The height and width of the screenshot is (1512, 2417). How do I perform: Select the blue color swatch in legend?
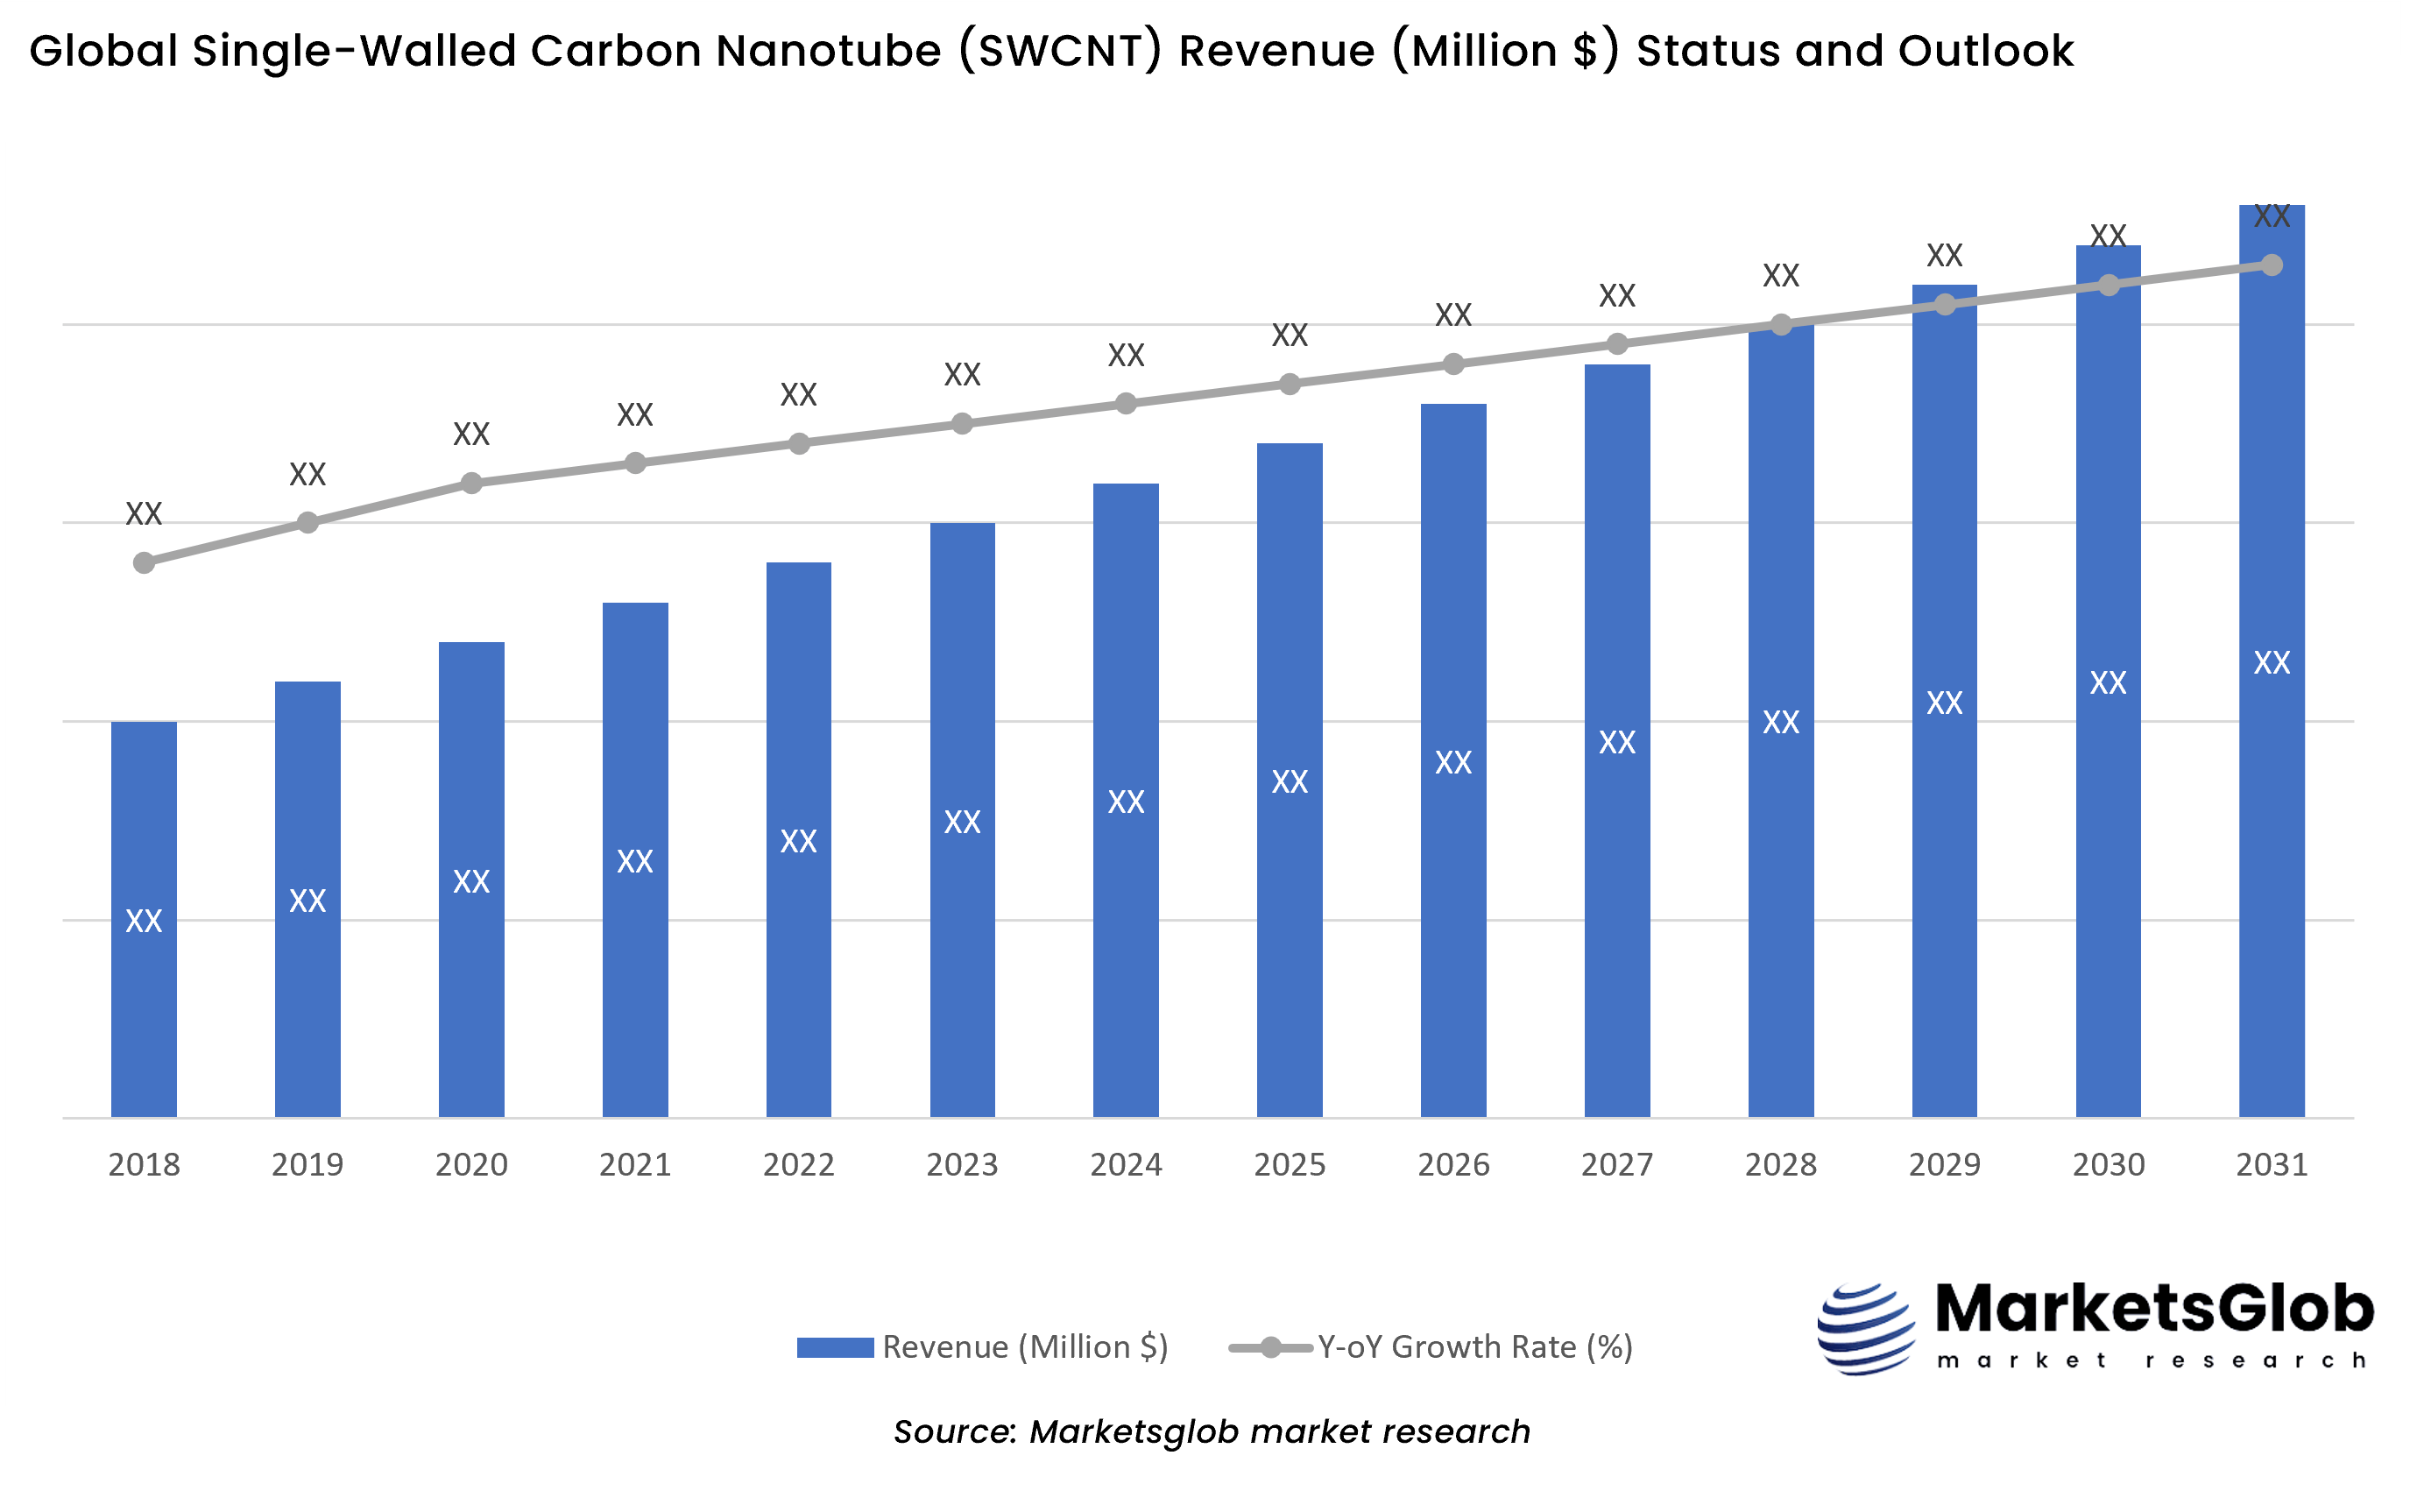(835, 1345)
